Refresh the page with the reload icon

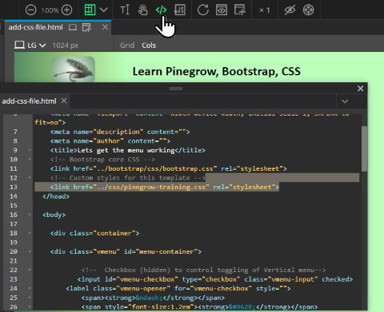point(203,10)
